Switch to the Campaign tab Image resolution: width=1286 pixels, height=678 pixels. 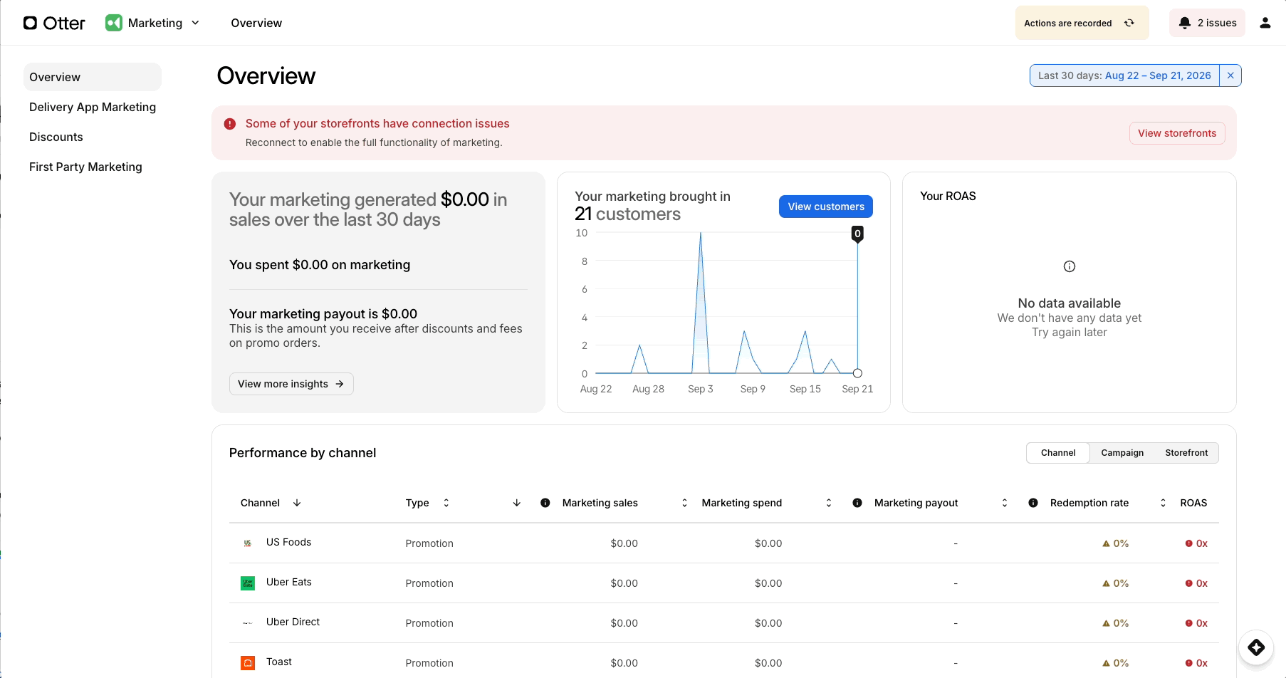[1122, 453]
